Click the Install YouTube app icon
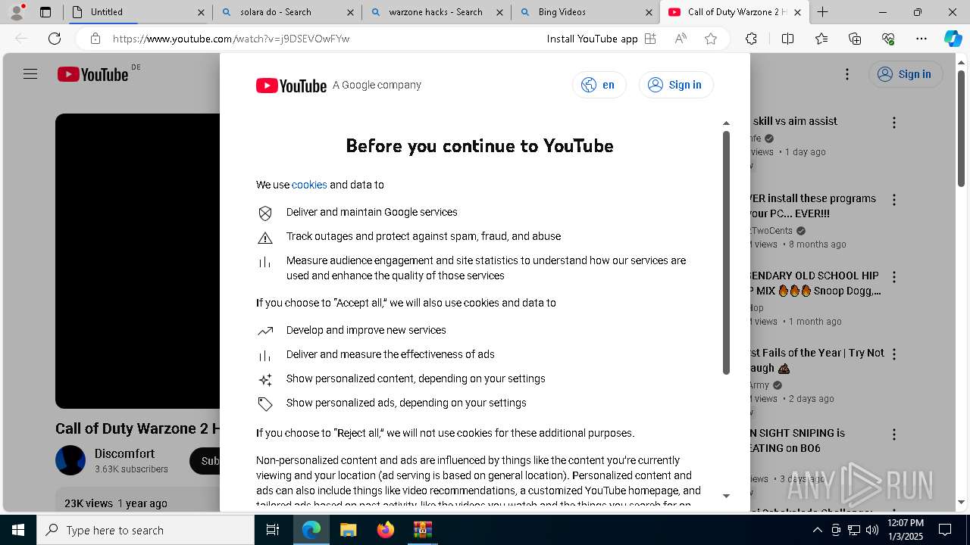This screenshot has height=545, width=970. tap(650, 39)
